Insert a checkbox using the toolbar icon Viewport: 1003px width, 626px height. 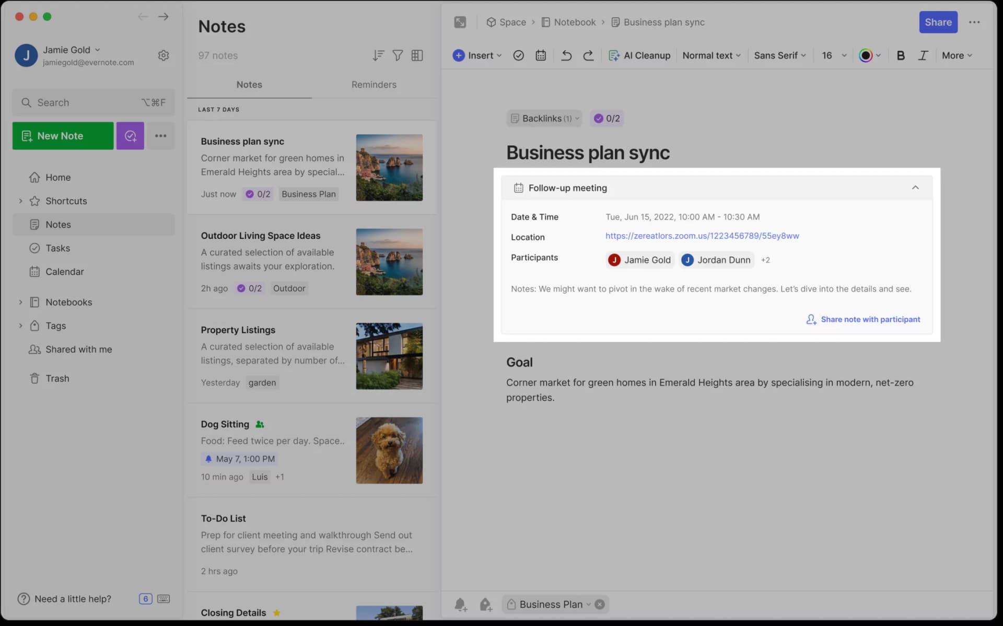click(x=518, y=55)
